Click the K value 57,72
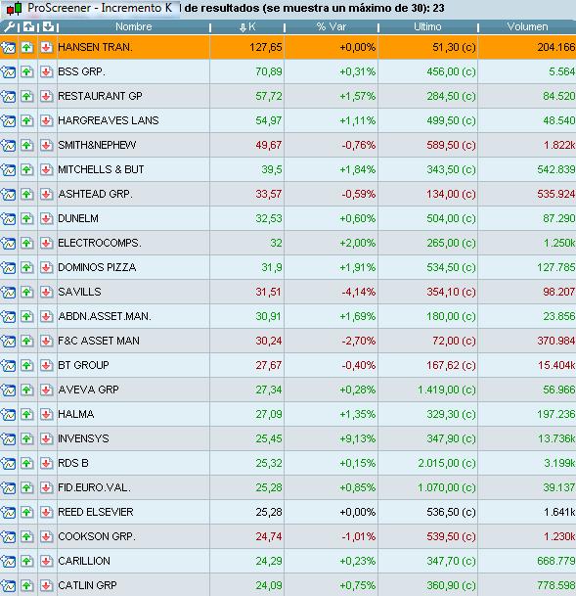The height and width of the screenshot is (596, 576). pos(269,97)
